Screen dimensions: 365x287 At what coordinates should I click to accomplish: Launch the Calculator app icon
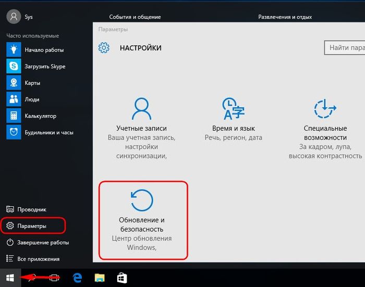click(13, 116)
